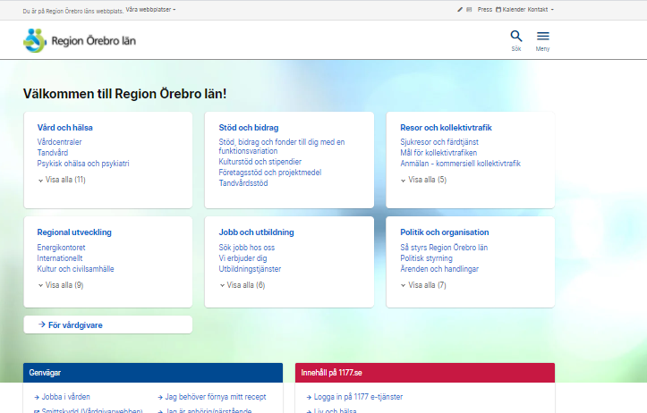
Task: Expand Visa alla (6) under Jobb och utbildning
Action: point(243,285)
